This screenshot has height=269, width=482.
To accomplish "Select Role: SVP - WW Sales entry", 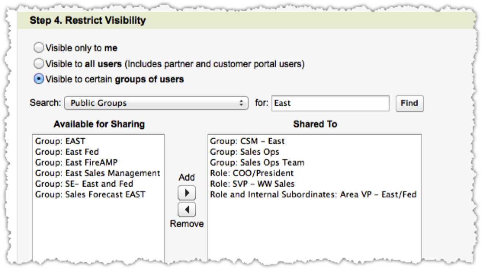I will coord(252,183).
